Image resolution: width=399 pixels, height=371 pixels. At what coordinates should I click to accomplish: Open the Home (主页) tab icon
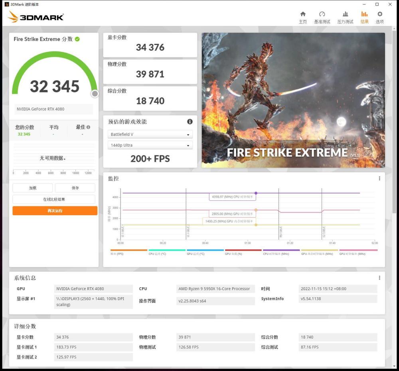[302, 14]
